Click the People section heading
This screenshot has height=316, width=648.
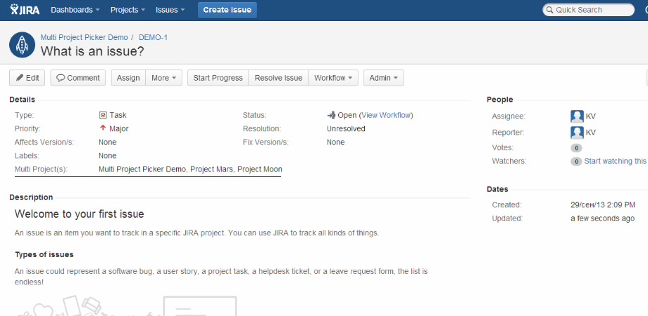499,99
